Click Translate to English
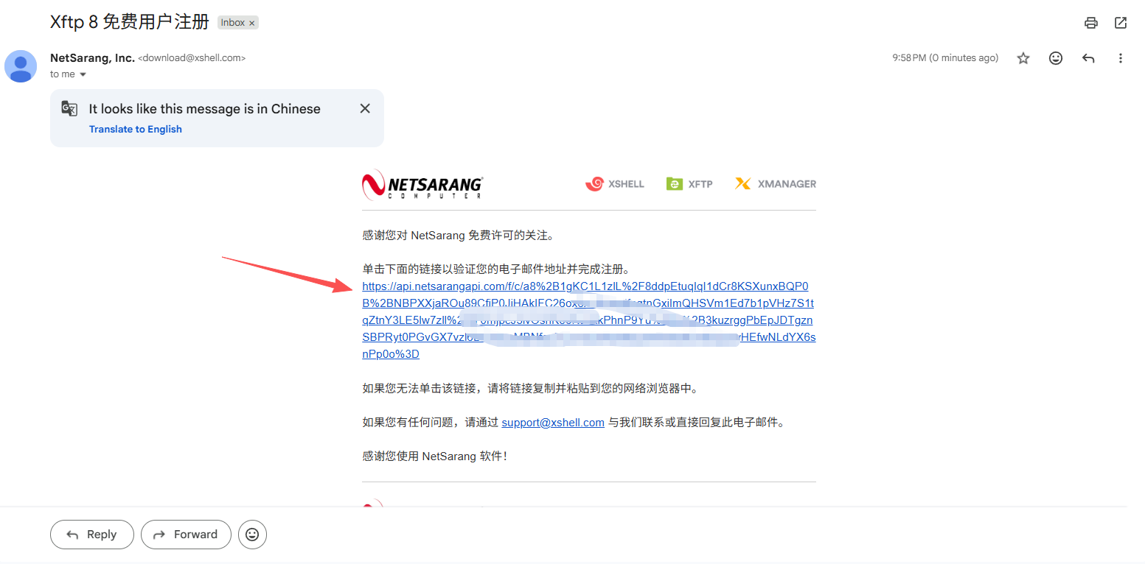1145x564 pixels. pyautogui.click(x=136, y=130)
